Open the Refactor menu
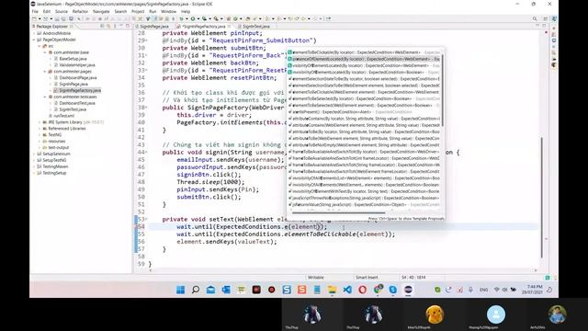The width and height of the screenshot is (588, 331). 80,12
